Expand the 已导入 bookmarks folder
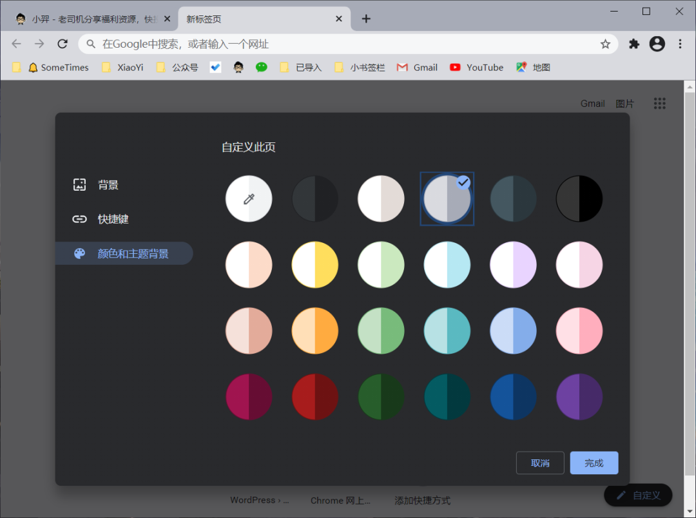The image size is (696, 518). point(300,67)
